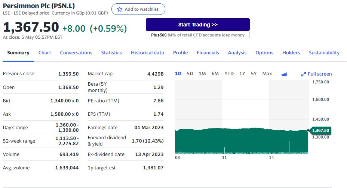This screenshot has width=347, height=188.
Task: Click the Volume value 693,419
Action: click(69, 154)
